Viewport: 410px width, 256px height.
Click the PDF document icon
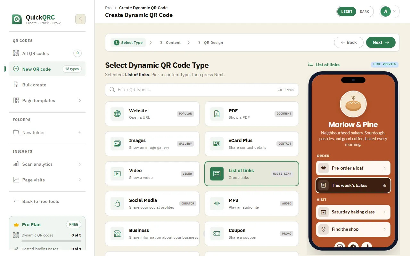click(217, 114)
